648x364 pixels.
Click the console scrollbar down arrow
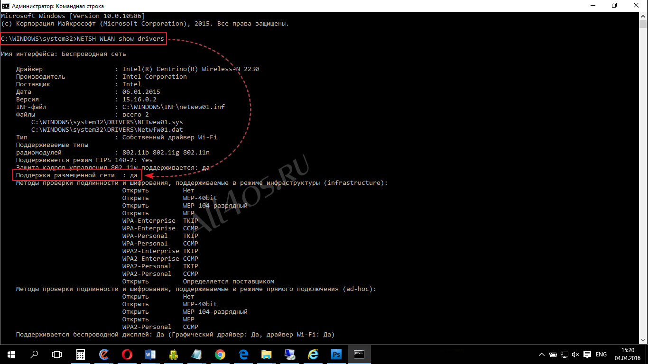point(644,341)
